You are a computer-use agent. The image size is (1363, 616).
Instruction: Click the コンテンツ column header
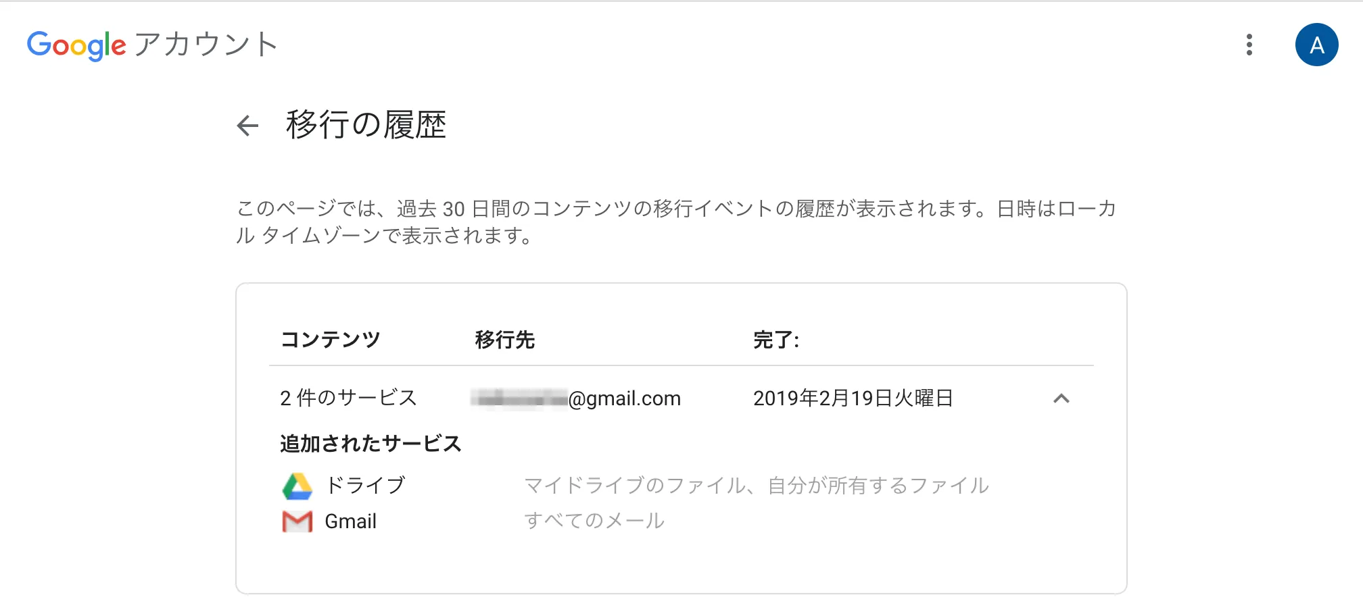[x=331, y=339]
